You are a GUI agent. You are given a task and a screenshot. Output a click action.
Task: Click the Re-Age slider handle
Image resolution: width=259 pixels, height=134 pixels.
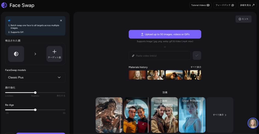pyautogui.click(x=35, y=110)
